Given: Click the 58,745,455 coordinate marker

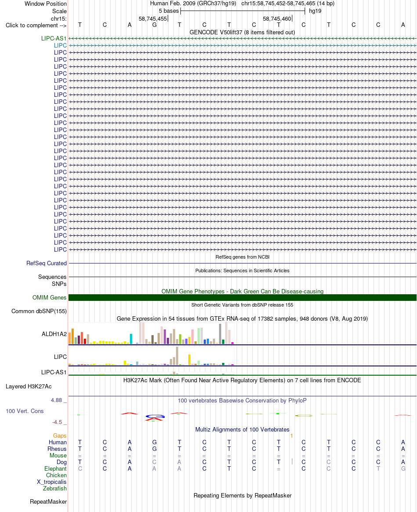Looking at the screenshot, I should [x=153, y=18].
